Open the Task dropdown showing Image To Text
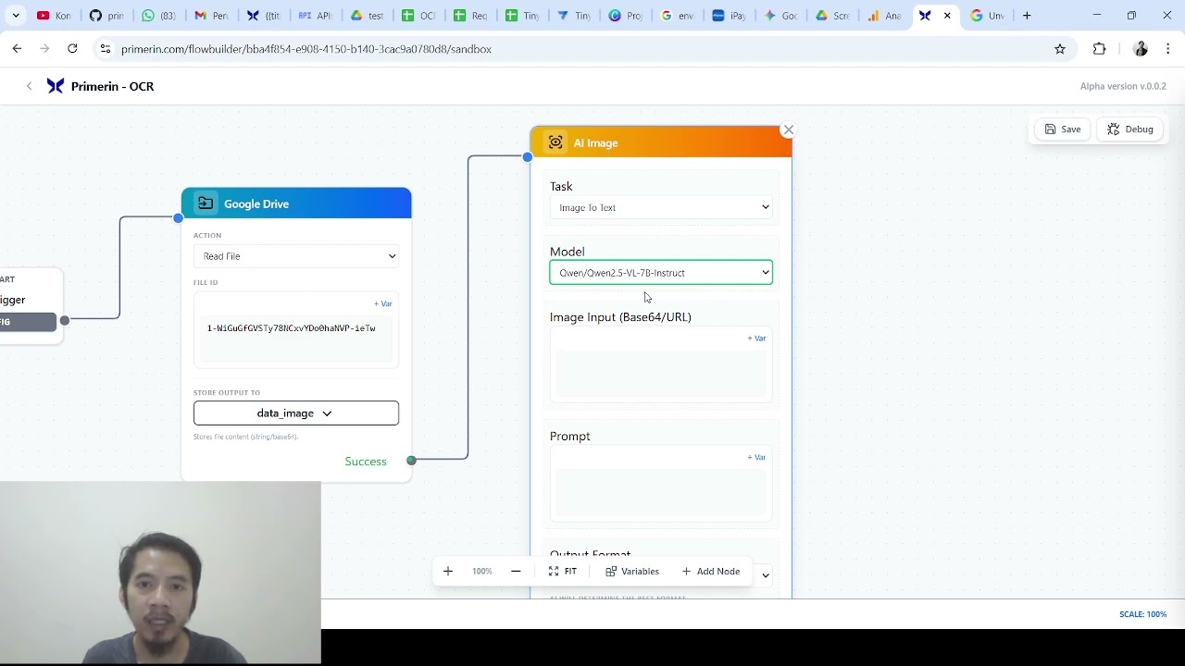 (x=661, y=207)
